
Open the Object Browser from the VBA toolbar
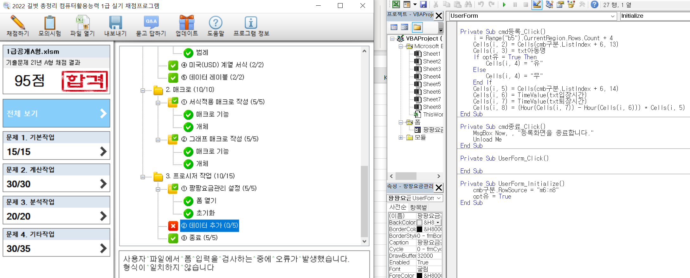coord(571,5)
